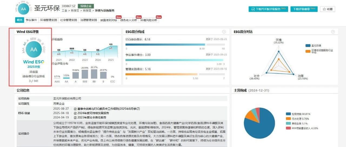Switch to the 概览 tab

click(19, 20)
